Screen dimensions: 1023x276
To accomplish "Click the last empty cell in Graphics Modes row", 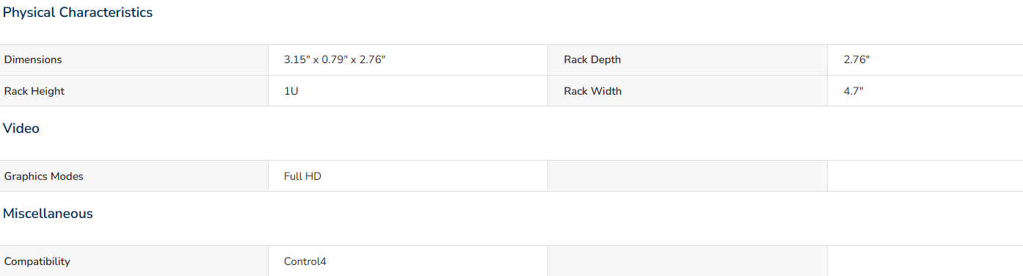I will click(x=925, y=176).
